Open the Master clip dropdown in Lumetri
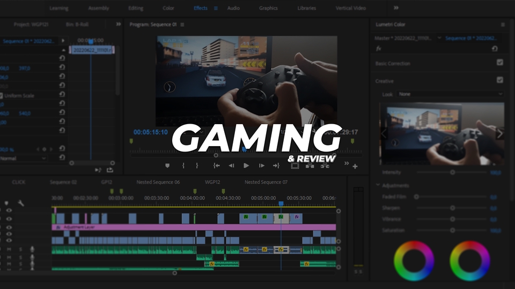The width and height of the screenshot is (515, 289). pyautogui.click(x=439, y=38)
